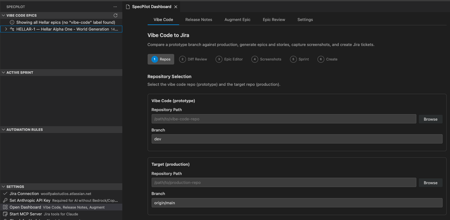450x220 pixels.
Task: Refresh the Vibe Code Epics list
Action: coord(116,15)
